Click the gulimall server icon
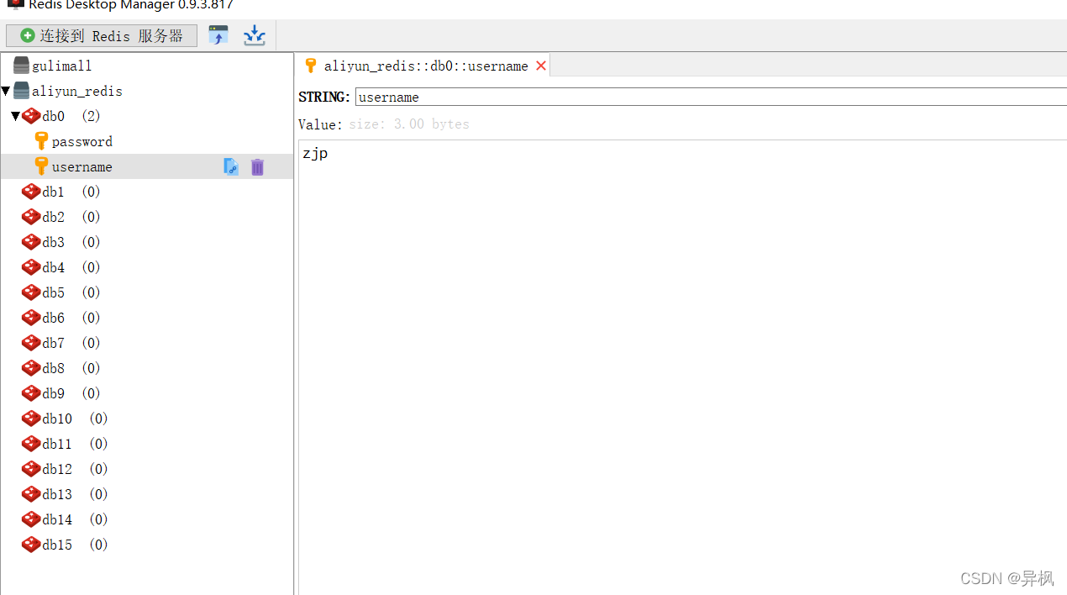This screenshot has height=595, width=1067. (x=21, y=66)
